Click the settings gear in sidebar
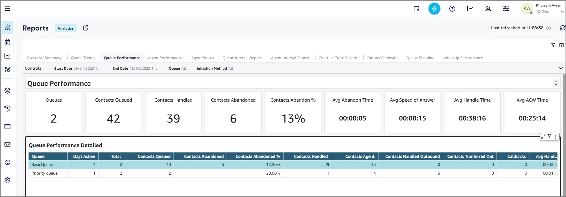 [x=7, y=180]
